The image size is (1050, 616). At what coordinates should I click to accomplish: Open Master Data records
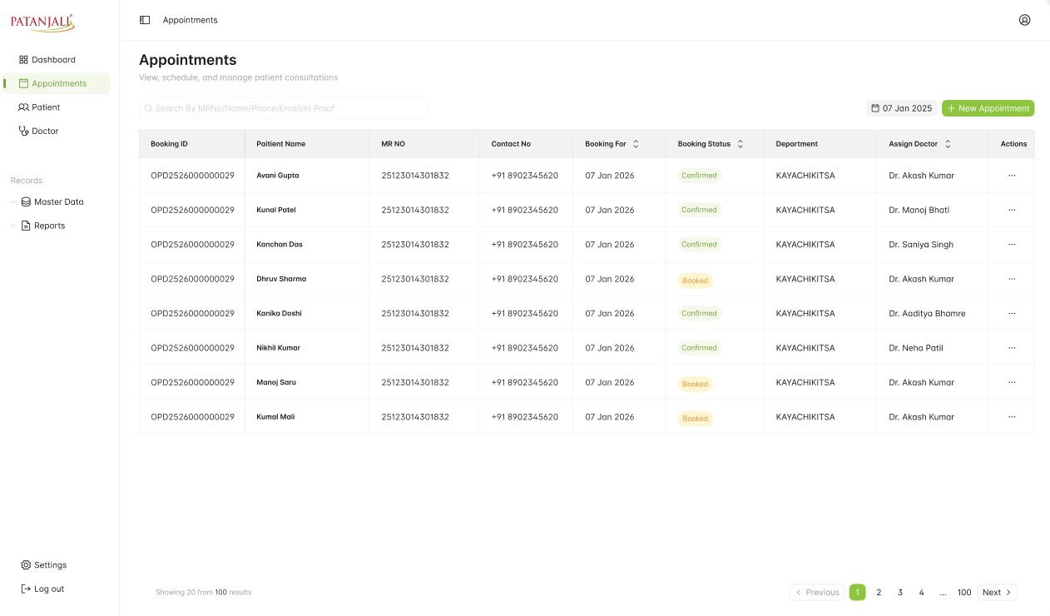tap(52, 201)
